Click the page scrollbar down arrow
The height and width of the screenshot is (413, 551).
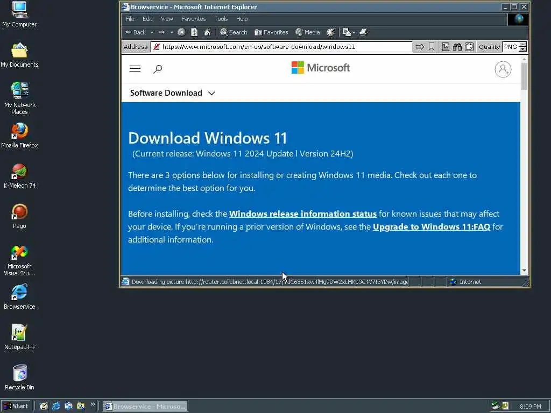[x=524, y=271]
